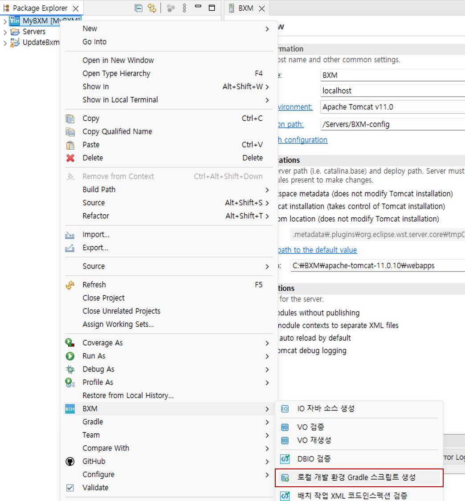Expand the UpdateBxm project node
The height and width of the screenshot is (501, 465).
[x=5, y=43]
